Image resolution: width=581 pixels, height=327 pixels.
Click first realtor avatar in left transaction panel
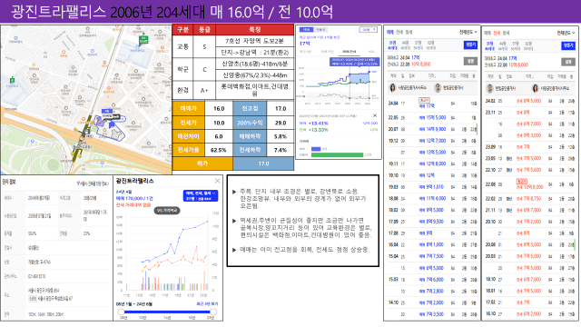tap(392, 88)
